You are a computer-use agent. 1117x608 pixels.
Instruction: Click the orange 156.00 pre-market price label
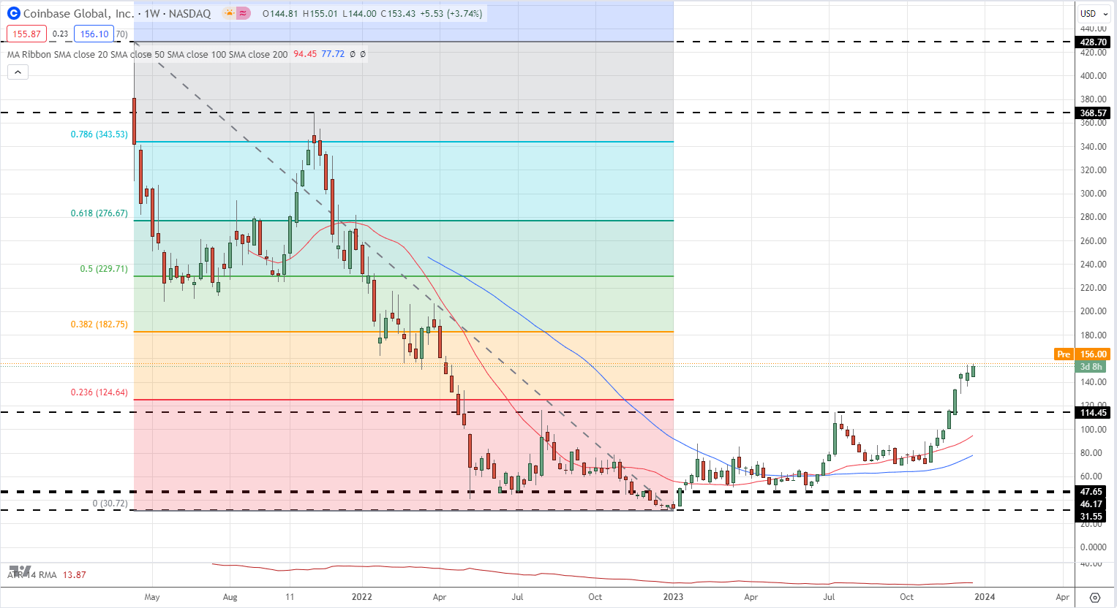(x=1094, y=354)
